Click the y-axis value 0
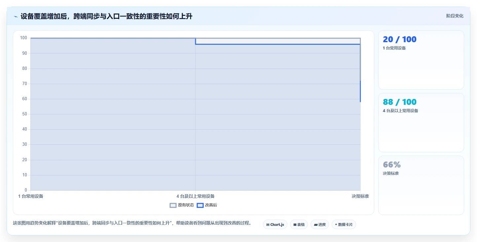This screenshot has width=477, height=242. 26,190
